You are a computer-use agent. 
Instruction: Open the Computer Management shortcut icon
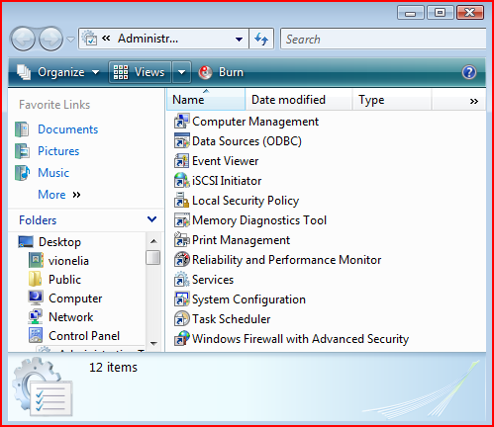click(x=181, y=122)
